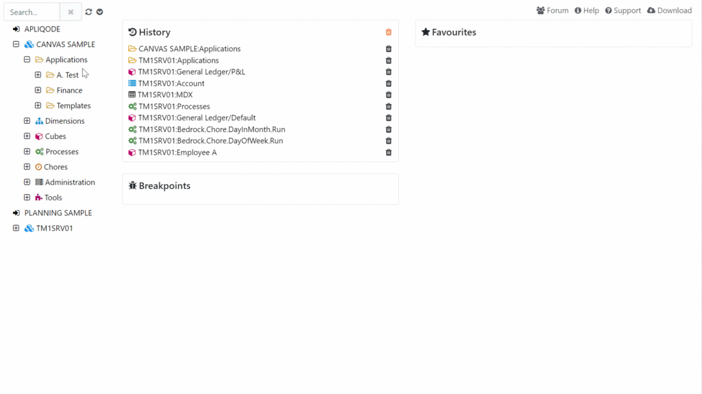The height and width of the screenshot is (394, 702).
Task: Expand the Dimensions tree node
Action: point(27,121)
